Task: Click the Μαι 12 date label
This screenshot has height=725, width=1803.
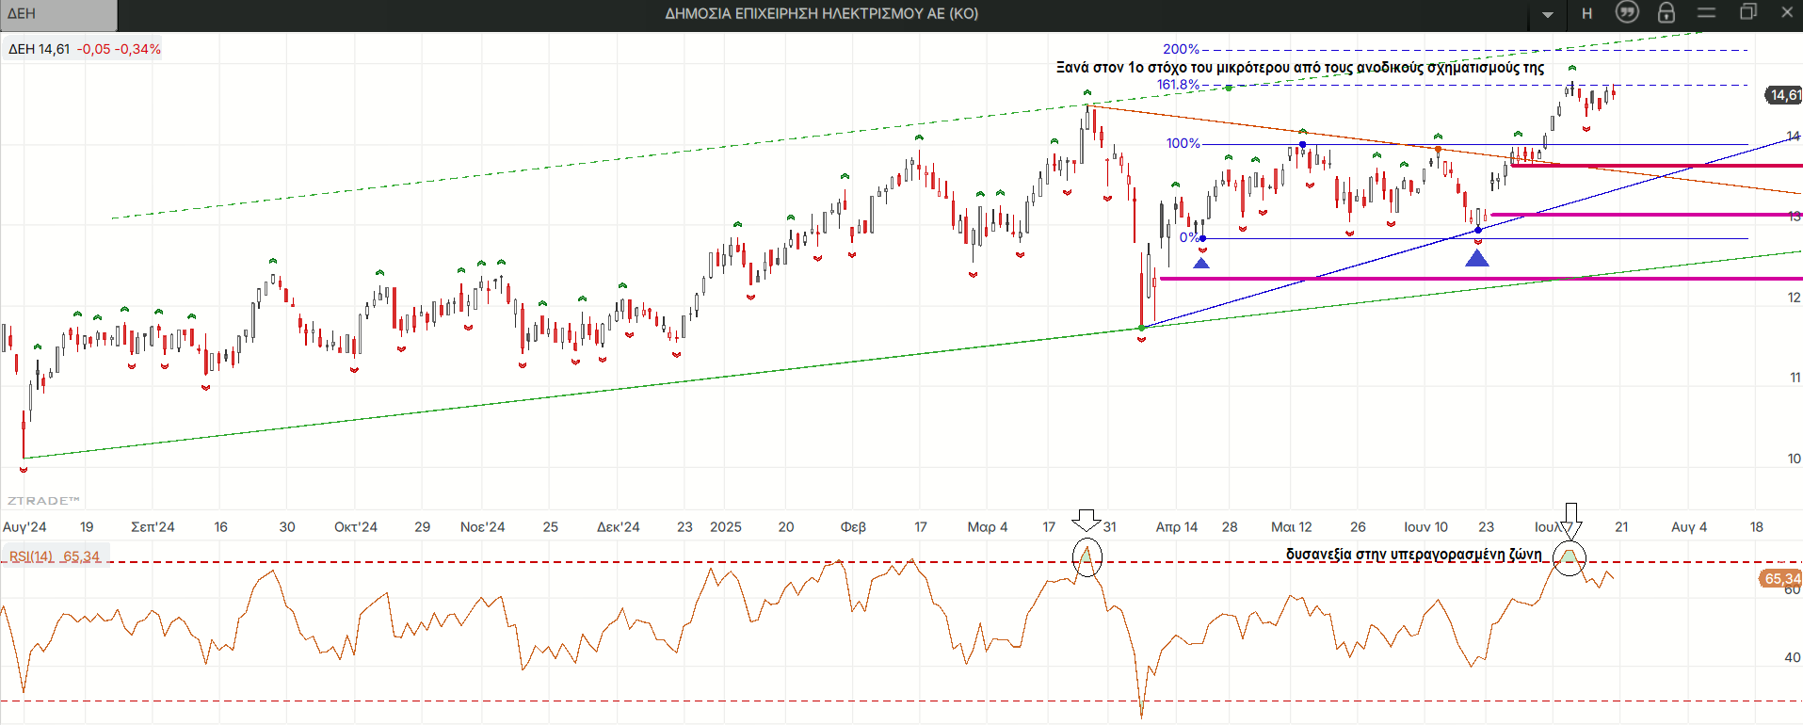Action: pyautogui.click(x=1292, y=527)
